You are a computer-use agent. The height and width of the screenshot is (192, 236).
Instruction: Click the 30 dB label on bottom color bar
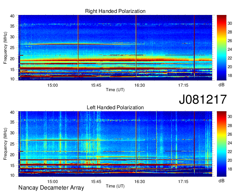coord(230,117)
